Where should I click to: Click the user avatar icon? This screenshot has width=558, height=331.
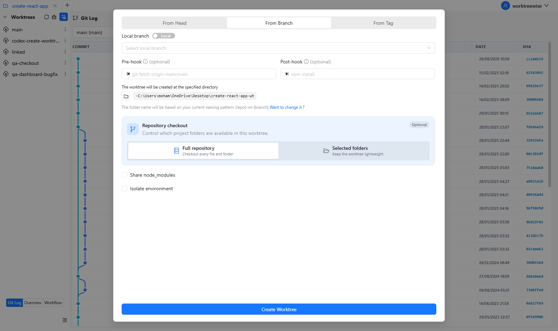[x=505, y=6]
